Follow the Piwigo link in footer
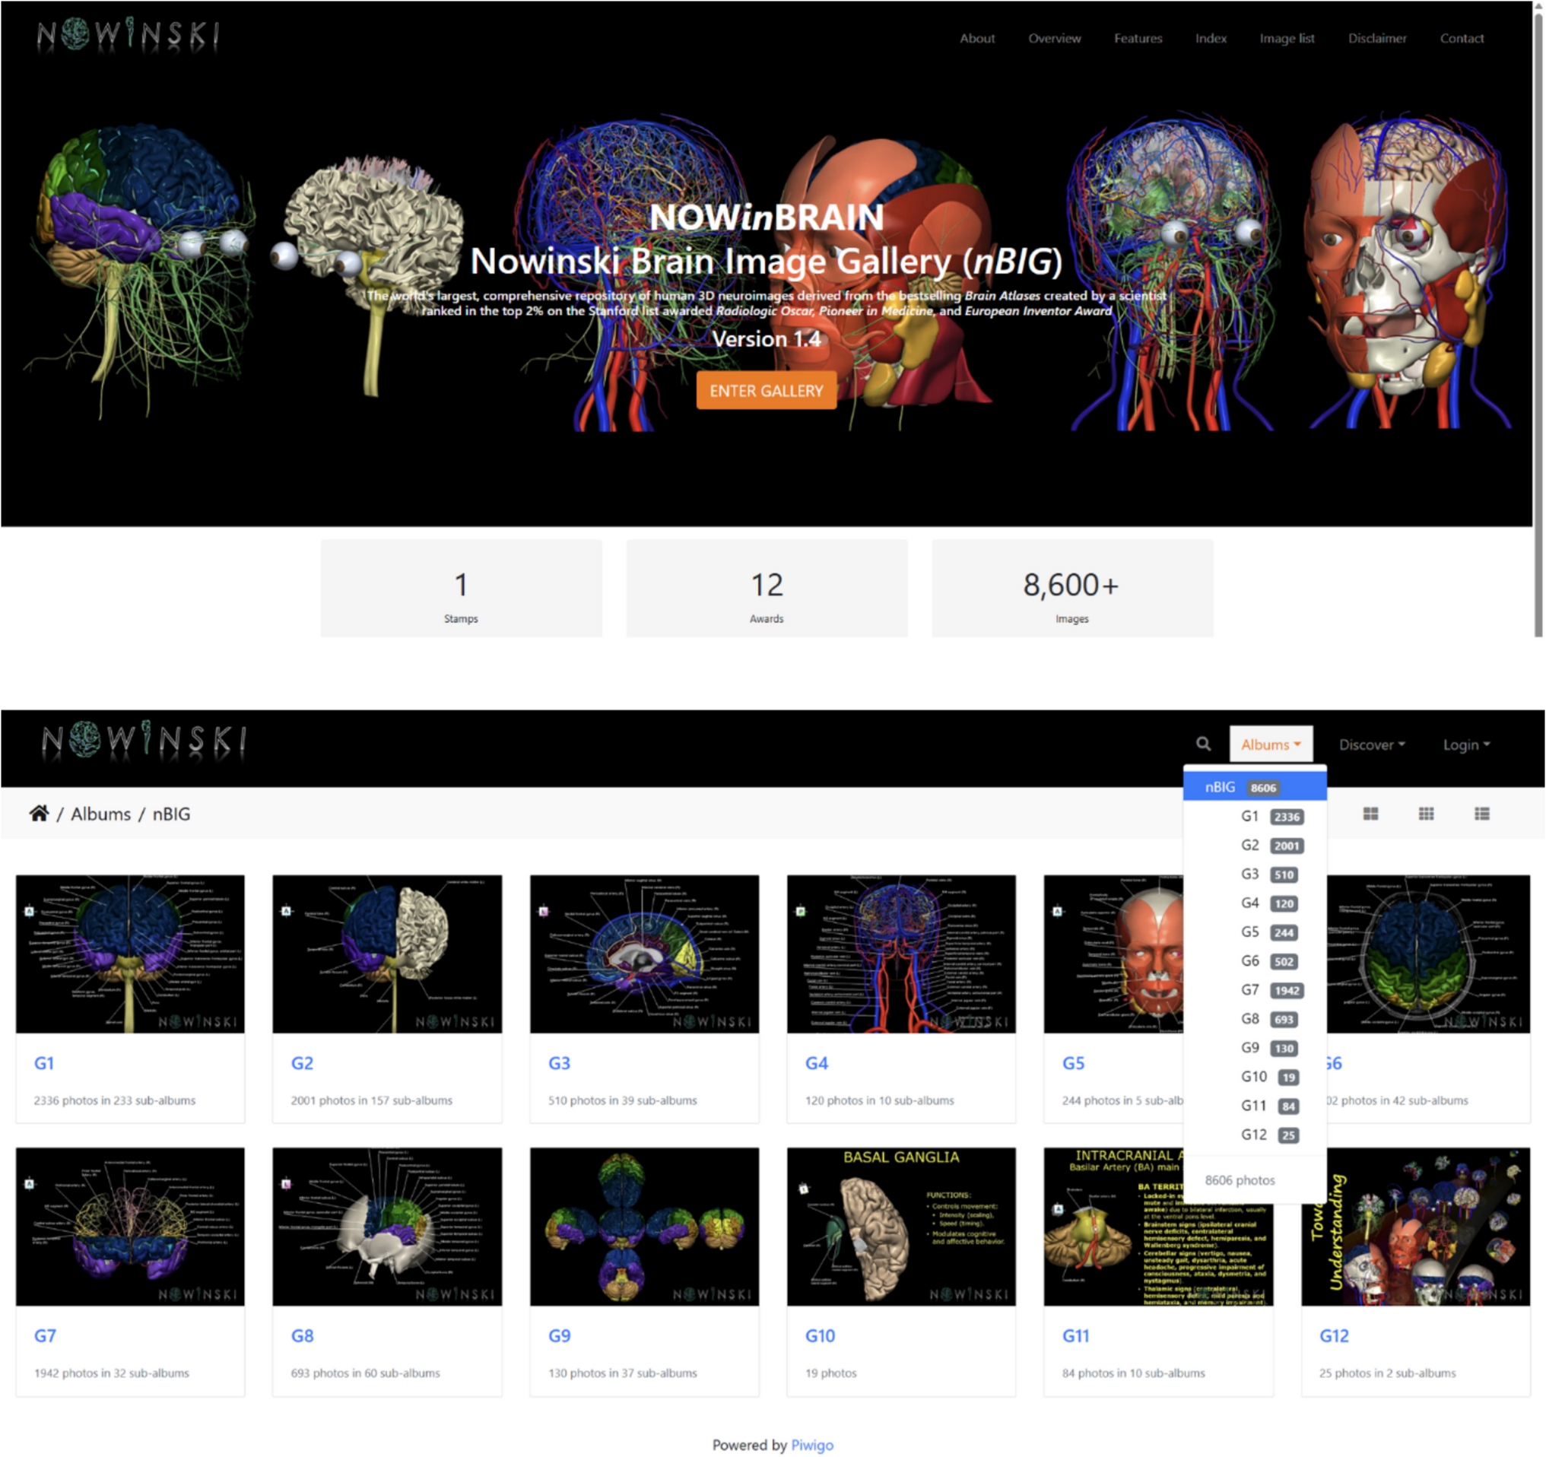The image size is (1546, 1457). pyautogui.click(x=812, y=1445)
